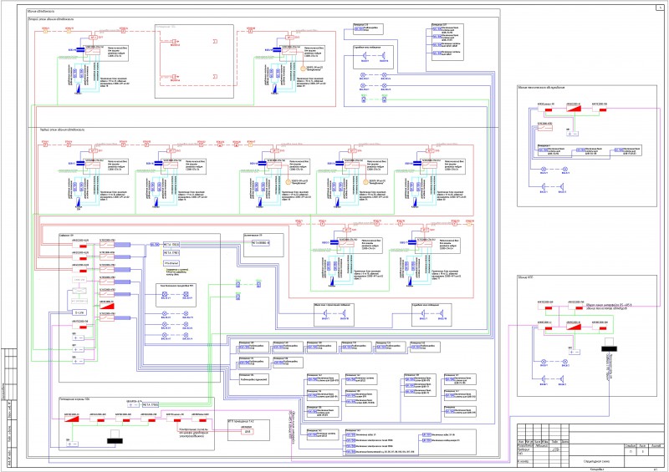Select battery symbol in upper-right section box
669x472 pixels.
572,134
